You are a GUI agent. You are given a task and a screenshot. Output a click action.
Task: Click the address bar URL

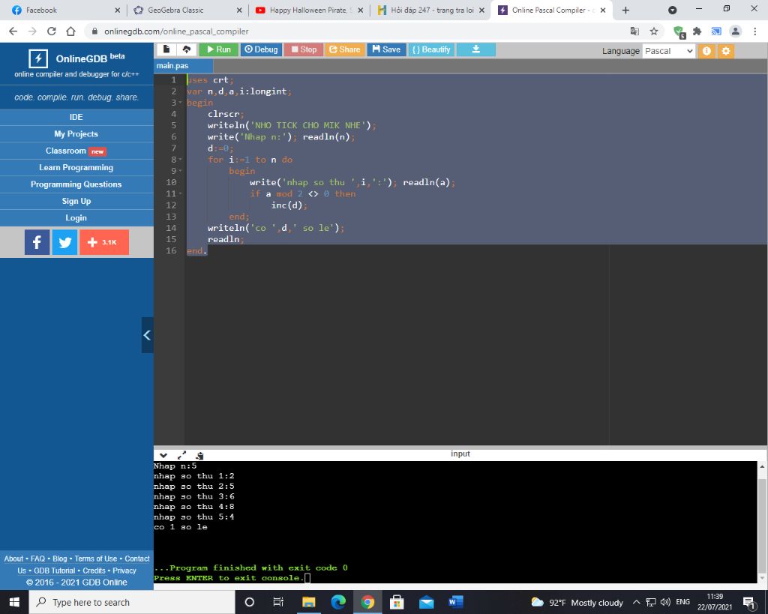[176, 31]
